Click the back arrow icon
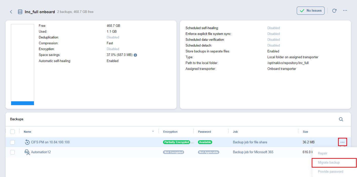This screenshot has width=357, height=177. (x=11, y=12)
